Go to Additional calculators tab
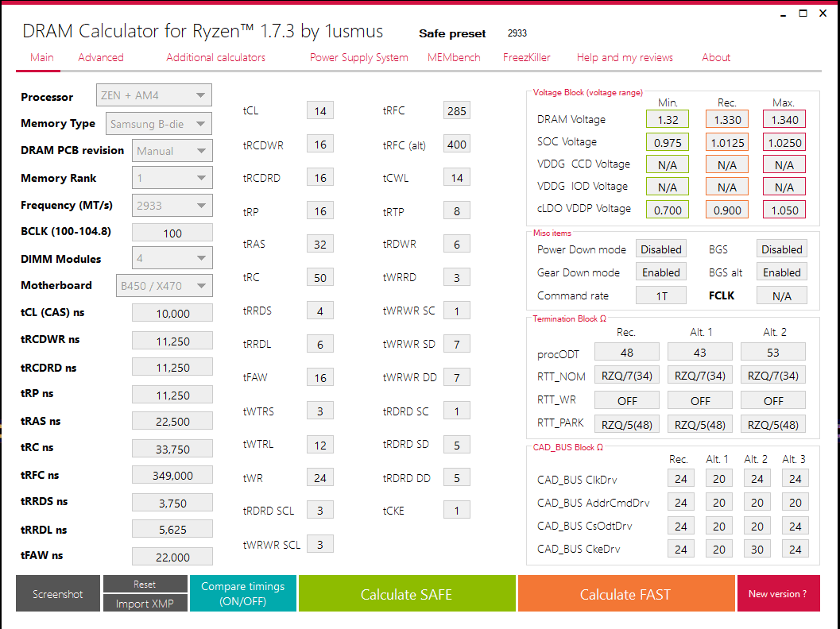 [x=215, y=57]
